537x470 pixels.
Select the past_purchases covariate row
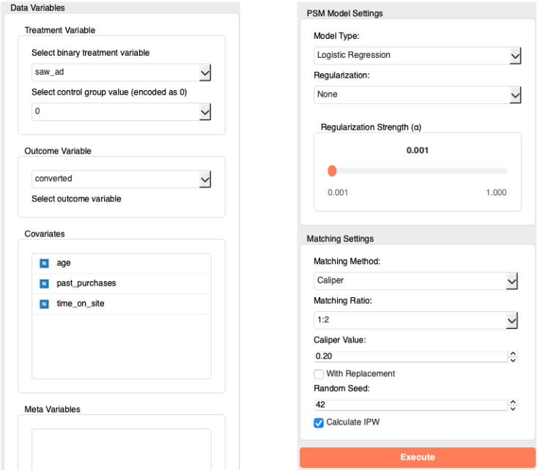pyautogui.click(x=121, y=283)
